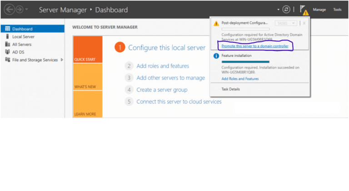Click the Server Manager breadcrumb title
The height and width of the screenshot is (191, 349).
pyautogui.click(x=63, y=10)
